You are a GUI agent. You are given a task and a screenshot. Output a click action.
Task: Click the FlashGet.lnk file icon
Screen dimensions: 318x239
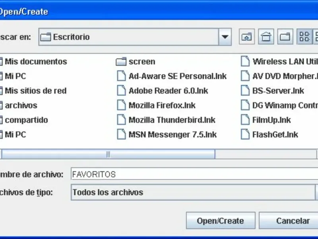pos(245,135)
